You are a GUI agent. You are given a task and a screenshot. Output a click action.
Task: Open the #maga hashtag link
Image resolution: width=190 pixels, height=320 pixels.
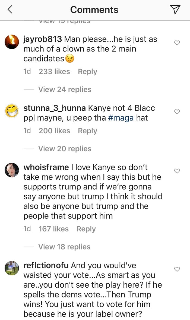tap(122, 118)
